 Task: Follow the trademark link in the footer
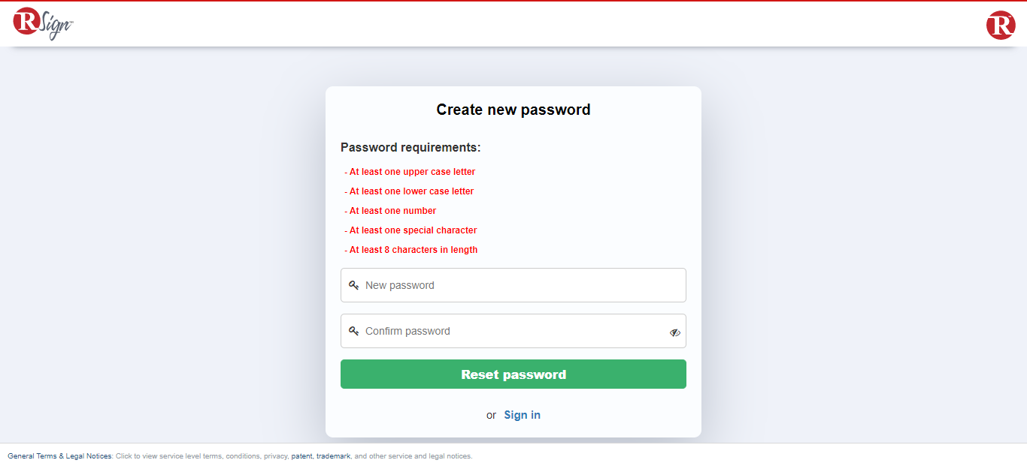333,456
